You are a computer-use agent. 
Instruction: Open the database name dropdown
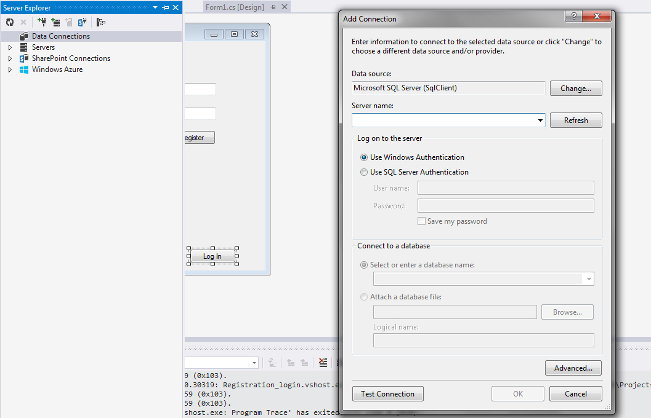pos(589,279)
